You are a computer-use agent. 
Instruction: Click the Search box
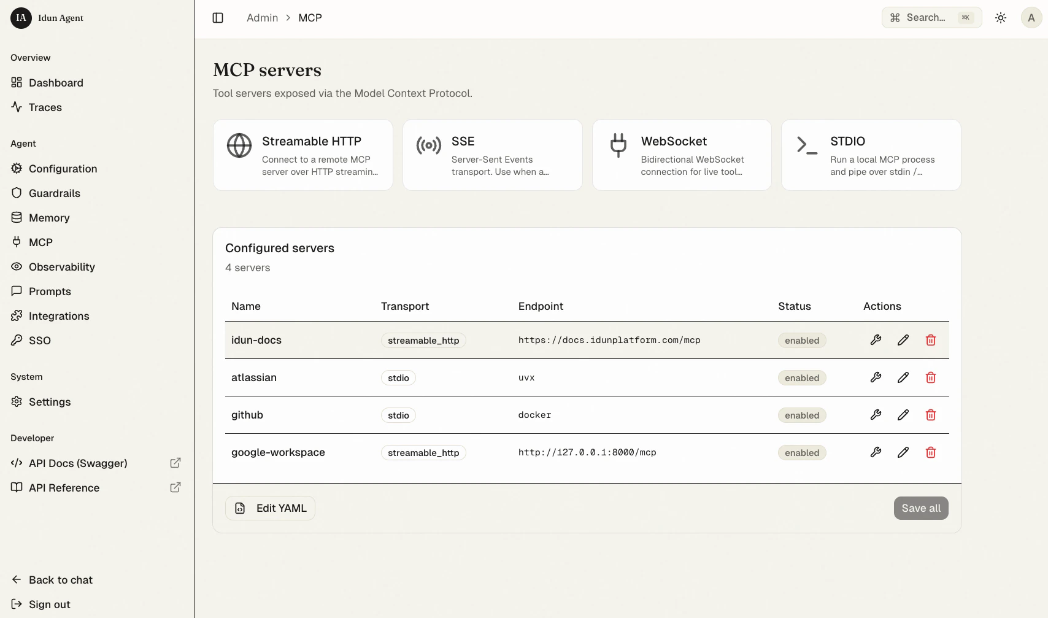coord(931,18)
